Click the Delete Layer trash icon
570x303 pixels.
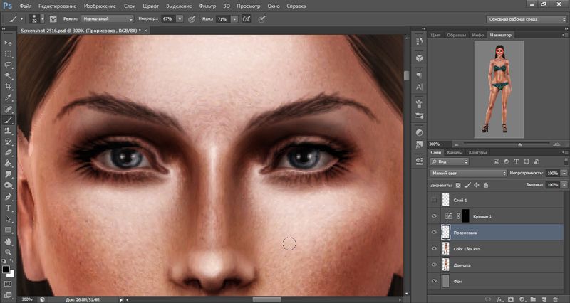[x=556, y=299]
